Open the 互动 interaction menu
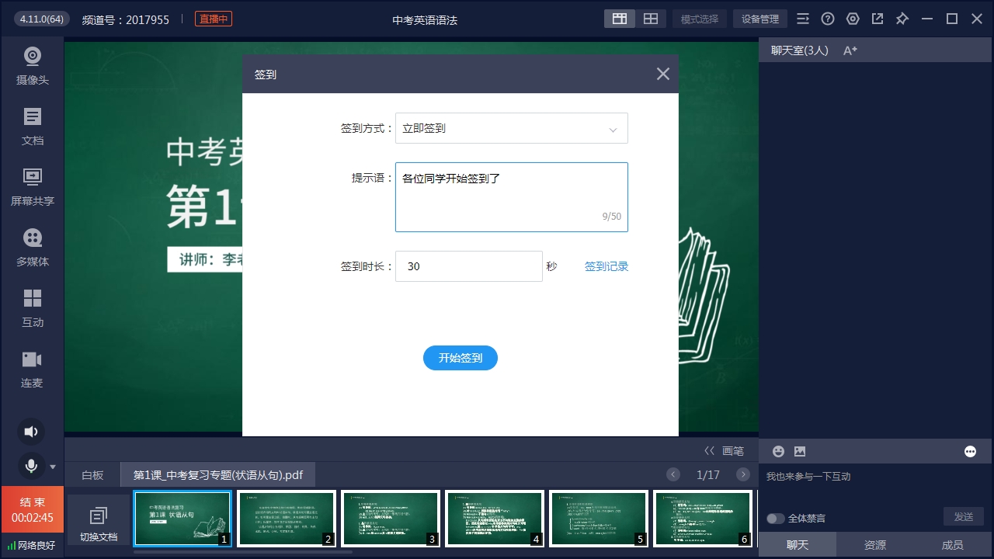Viewport: 994px width, 559px height. point(32,308)
